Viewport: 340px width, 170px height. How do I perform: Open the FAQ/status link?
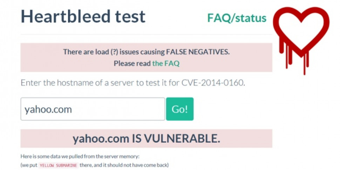[237, 18]
